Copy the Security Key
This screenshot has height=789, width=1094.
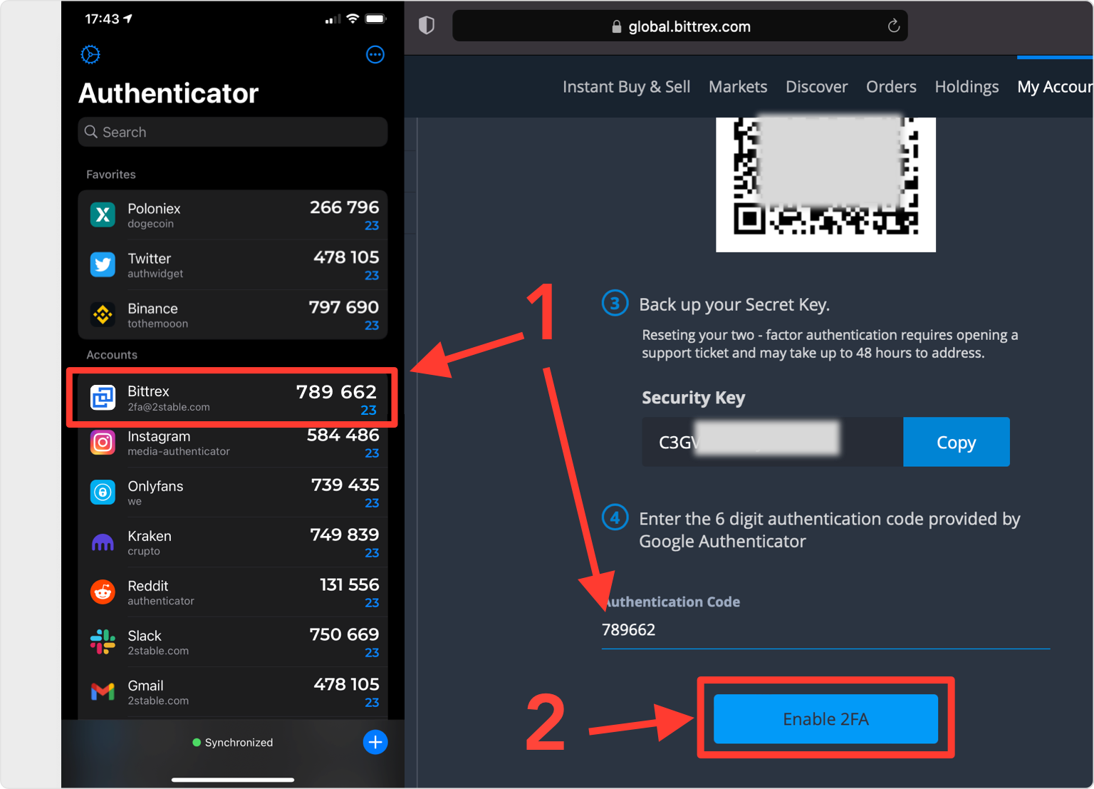click(957, 442)
